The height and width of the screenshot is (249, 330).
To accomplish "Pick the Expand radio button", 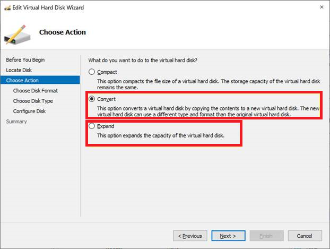I will click(x=92, y=126).
